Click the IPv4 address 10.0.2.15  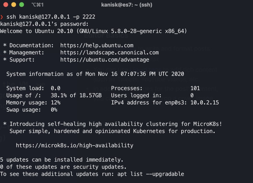[x=205, y=102]
